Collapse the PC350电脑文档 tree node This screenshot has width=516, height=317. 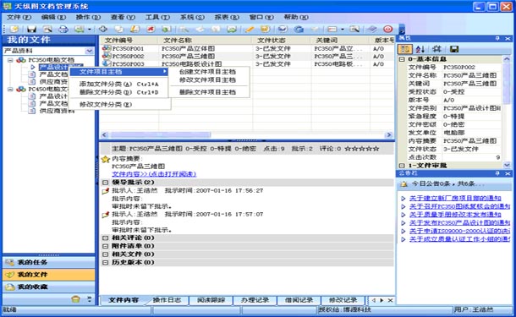point(10,60)
